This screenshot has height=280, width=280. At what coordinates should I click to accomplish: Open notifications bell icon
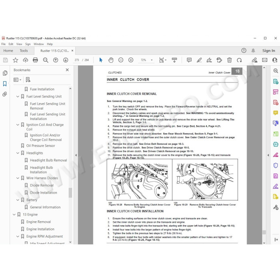253,50
